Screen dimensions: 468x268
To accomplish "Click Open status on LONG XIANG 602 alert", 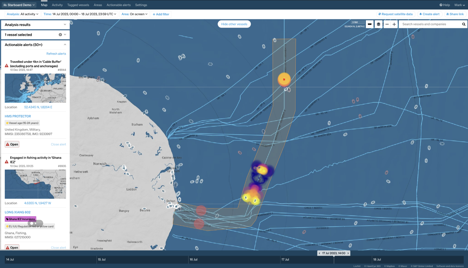I will pyautogui.click(x=12, y=247).
